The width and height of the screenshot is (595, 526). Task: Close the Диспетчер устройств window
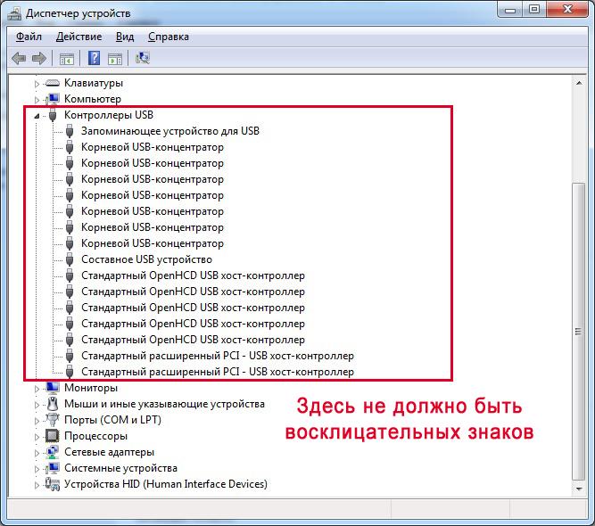(567, 9)
